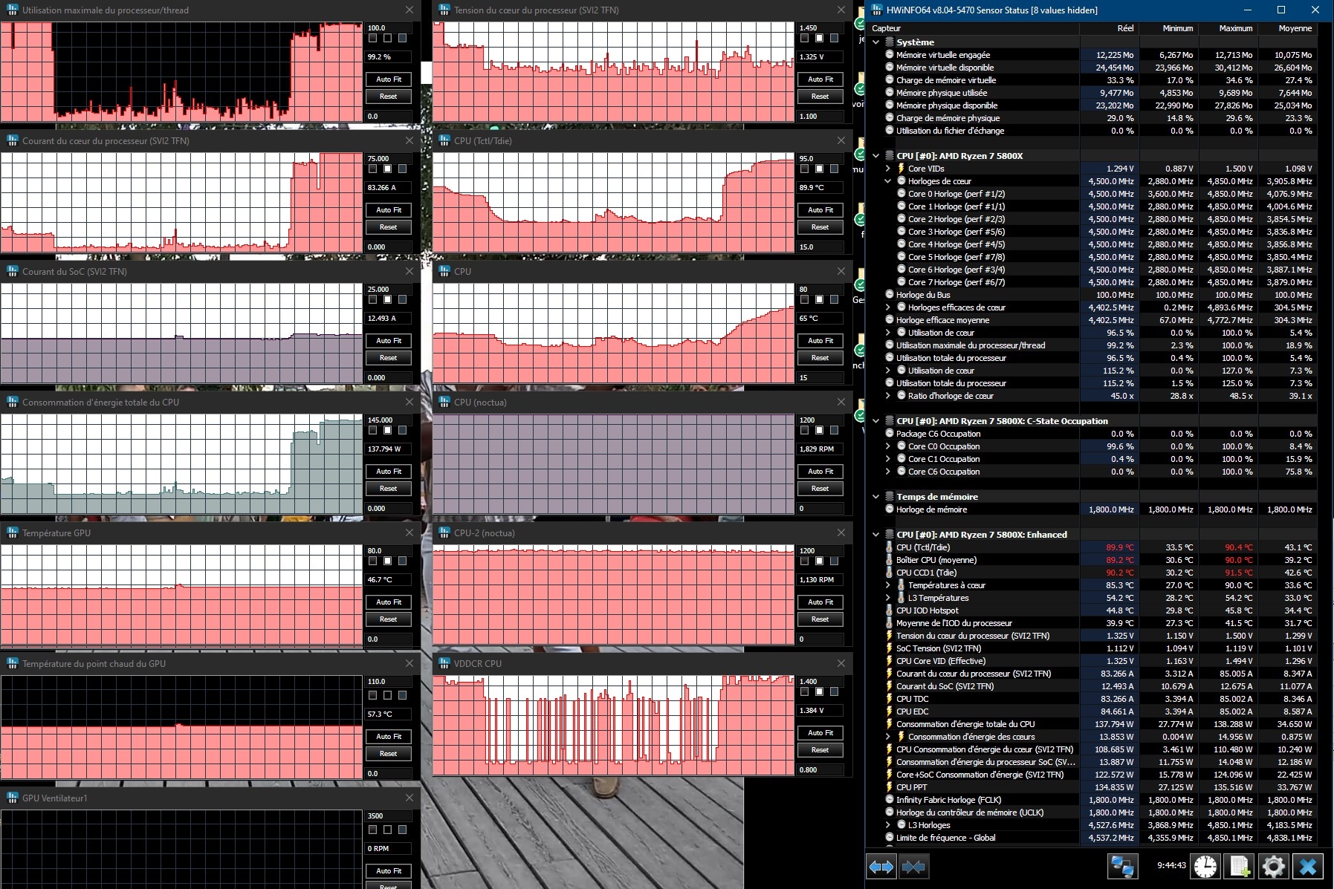Viewport: 1334px width, 889px height.
Task: Click the 145.000 maximum field in Consommation graph
Action: point(386,420)
